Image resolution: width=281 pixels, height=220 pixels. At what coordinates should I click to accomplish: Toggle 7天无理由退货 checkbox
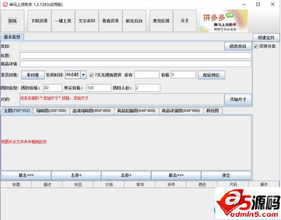pos(91,75)
